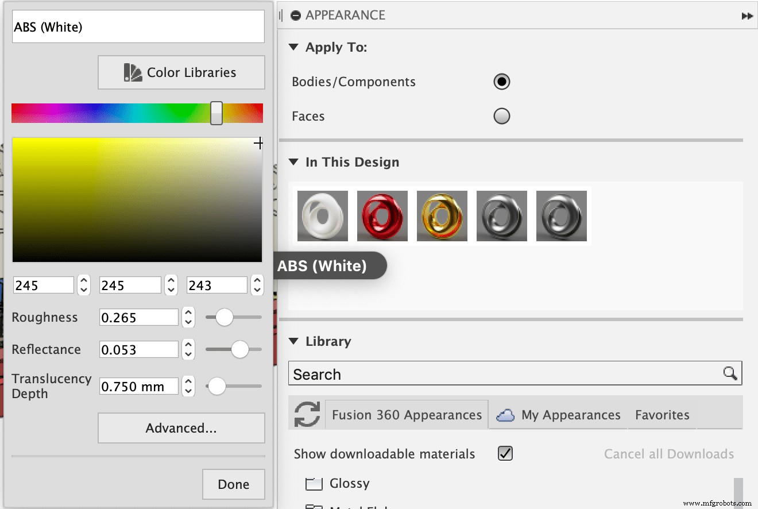
Task: Uncheck Show downloadable materials
Action: pos(504,453)
